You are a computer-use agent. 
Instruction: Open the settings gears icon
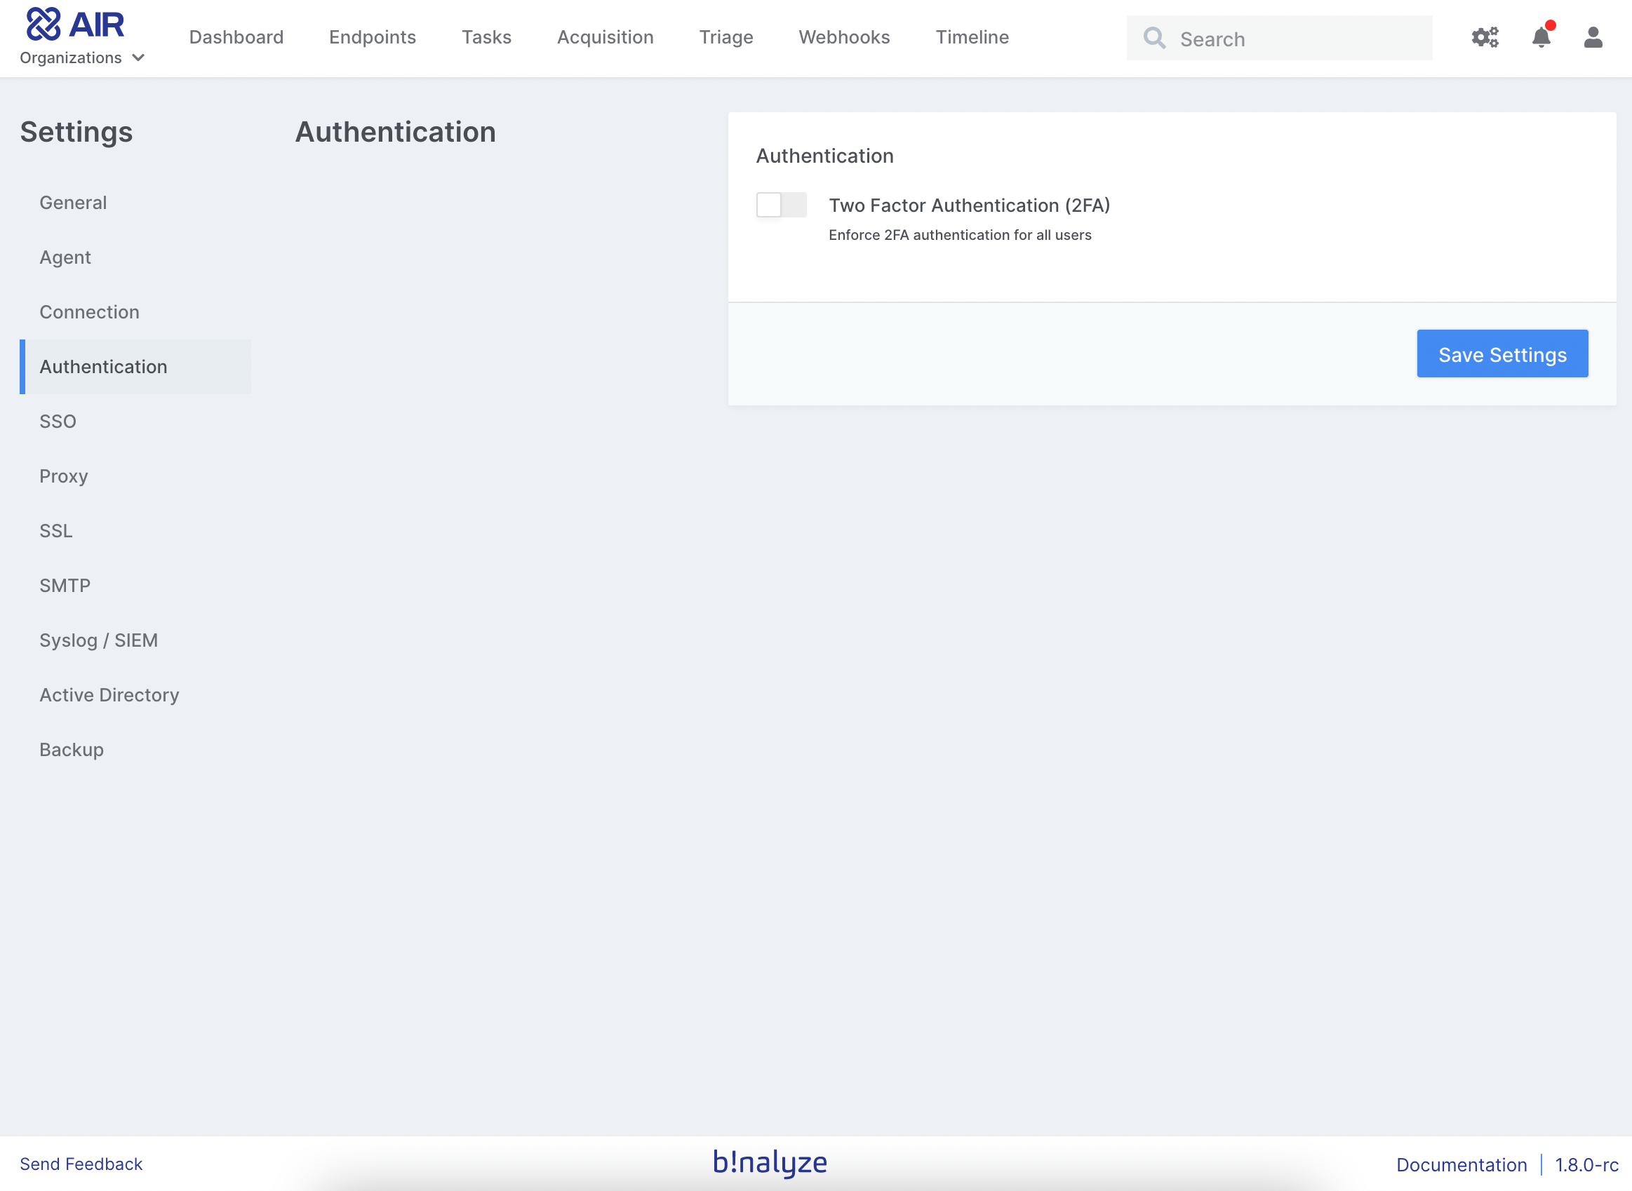pyautogui.click(x=1484, y=37)
